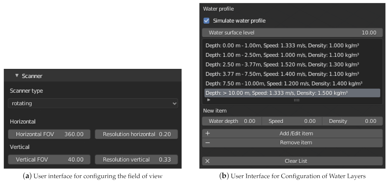Click the Water surface level field
The image size is (390, 184).
coord(292,33)
